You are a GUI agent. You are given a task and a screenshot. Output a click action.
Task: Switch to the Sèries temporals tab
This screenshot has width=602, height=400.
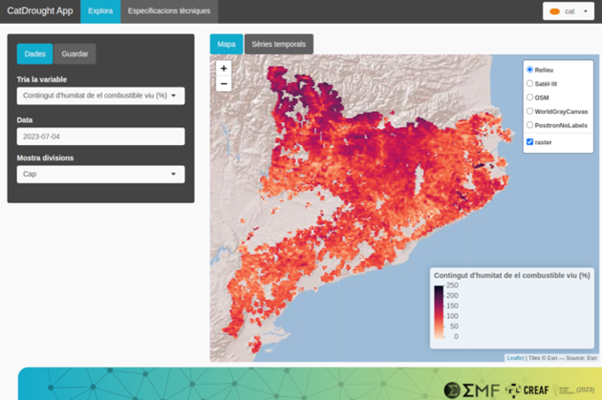click(x=278, y=43)
